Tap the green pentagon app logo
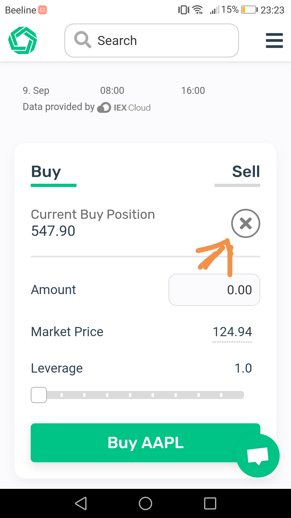The image size is (291, 518). click(23, 40)
